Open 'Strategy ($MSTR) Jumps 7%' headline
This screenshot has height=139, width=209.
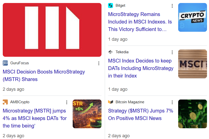(140, 114)
